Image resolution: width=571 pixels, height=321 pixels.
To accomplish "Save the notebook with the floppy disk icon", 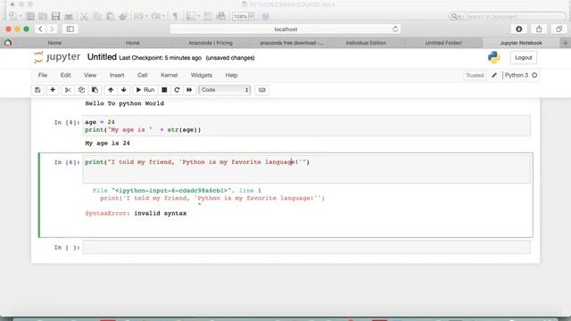I will 37,90.
